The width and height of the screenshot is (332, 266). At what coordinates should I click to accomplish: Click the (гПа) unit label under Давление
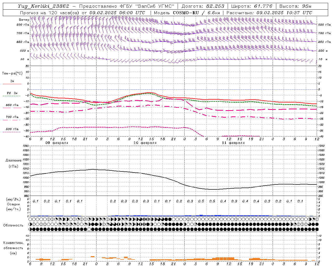pyautogui.click(x=13, y=167)
